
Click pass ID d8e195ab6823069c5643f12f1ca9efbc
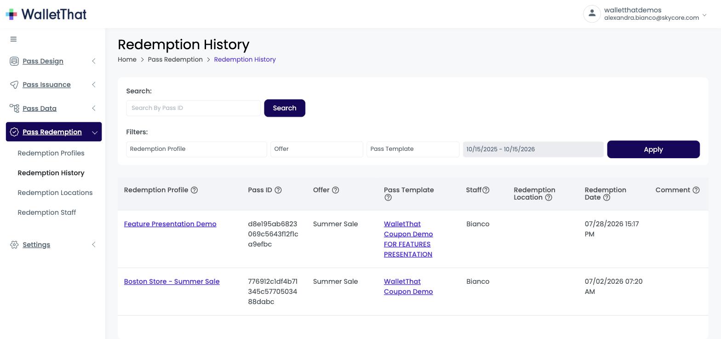pyautogui.click(x=273, y=234)
